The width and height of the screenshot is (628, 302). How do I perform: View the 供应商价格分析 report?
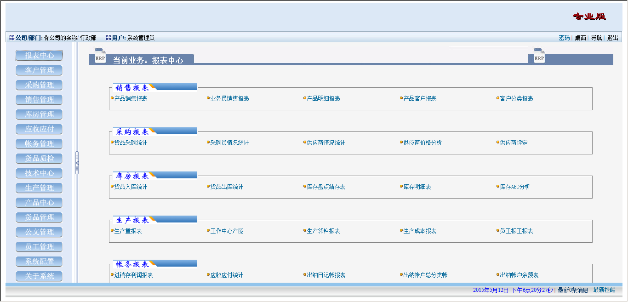[422, 143]
